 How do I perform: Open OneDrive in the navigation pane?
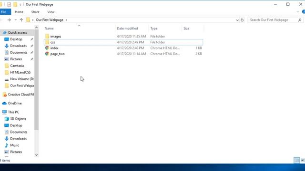click(x=15, y=103)
